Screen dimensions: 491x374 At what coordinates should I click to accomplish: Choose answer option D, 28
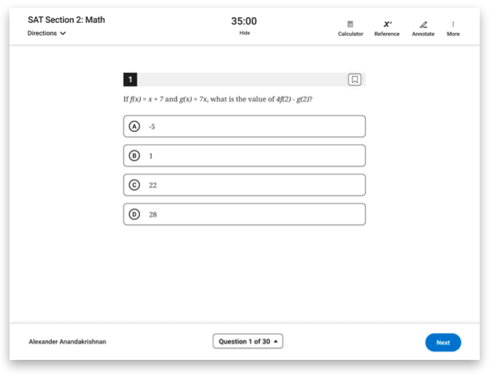pyautogui.click(x=244, y=214)
